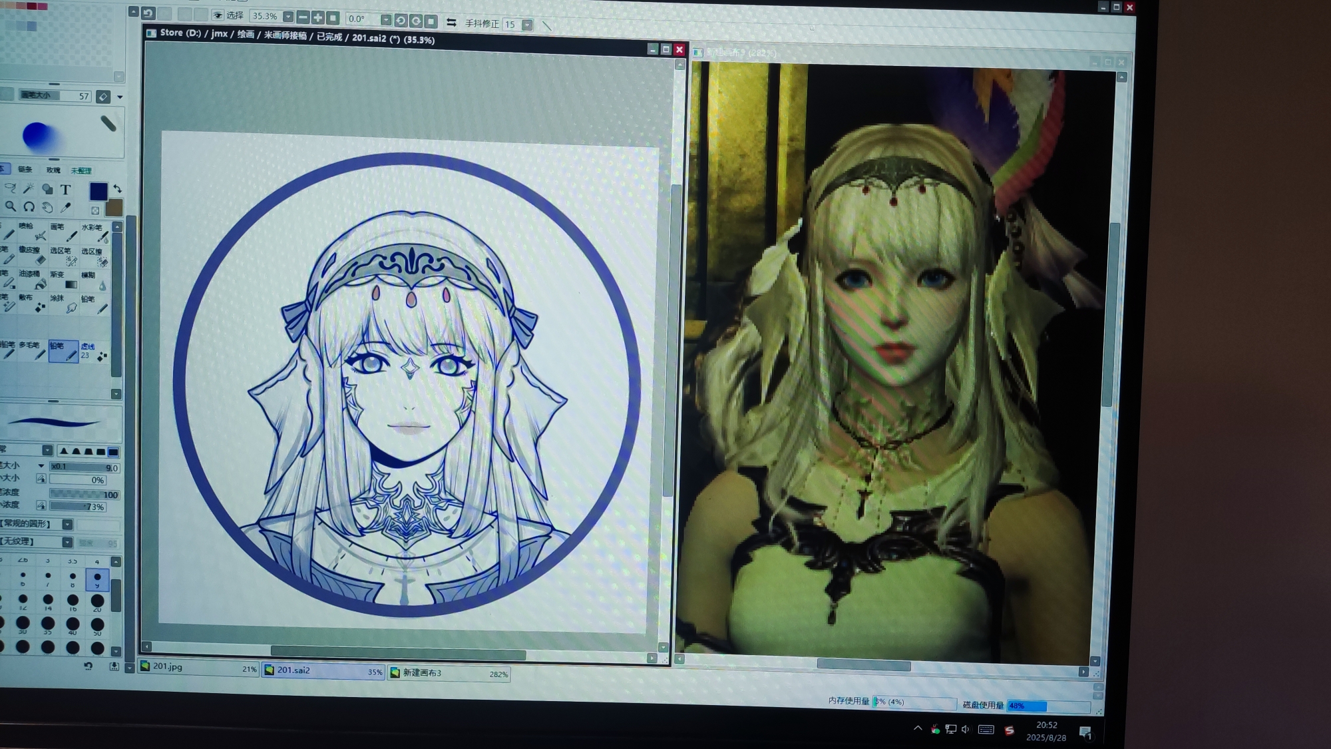Select the Shape tool icon
1331x749 pixels.
pos(47,190)
